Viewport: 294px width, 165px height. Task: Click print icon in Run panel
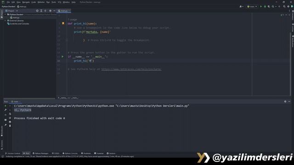coord(10,122)
